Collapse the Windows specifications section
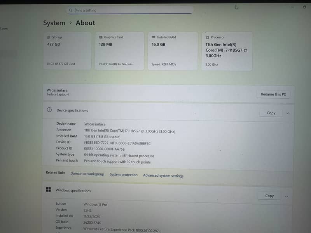Screen dimensions: 311x233 click(x=287, y=196)
